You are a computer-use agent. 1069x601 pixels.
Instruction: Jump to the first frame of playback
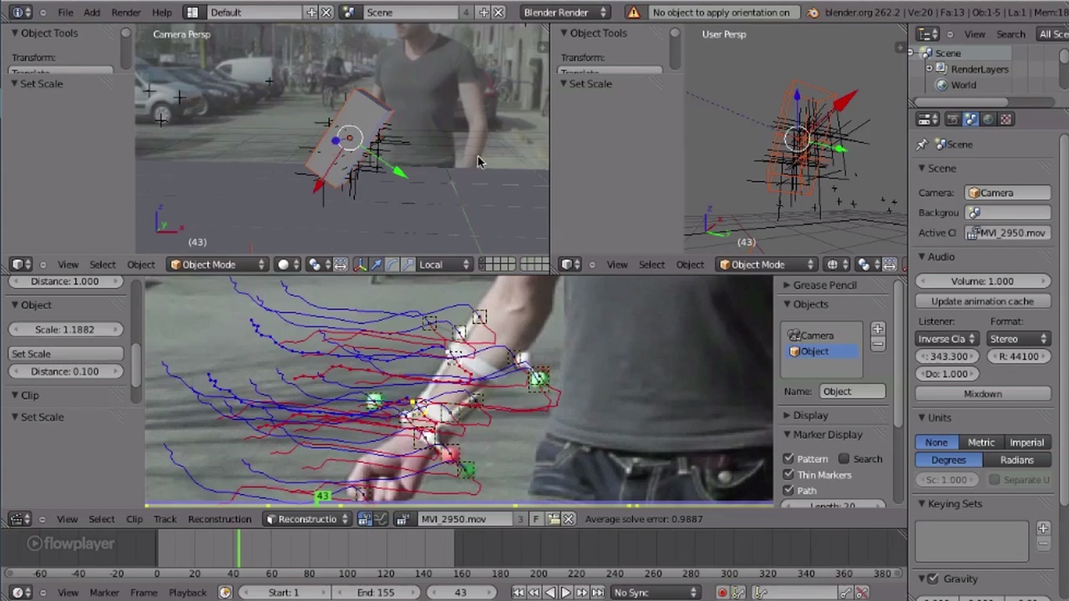(x=518, y=593)
